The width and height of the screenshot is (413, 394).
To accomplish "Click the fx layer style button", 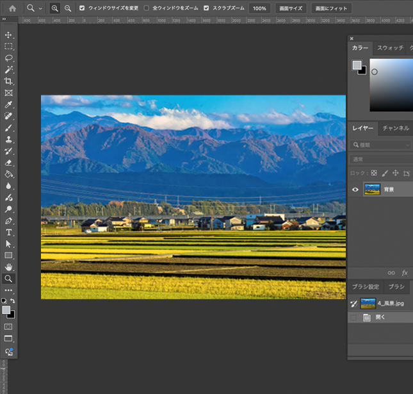I will [405, 273].
